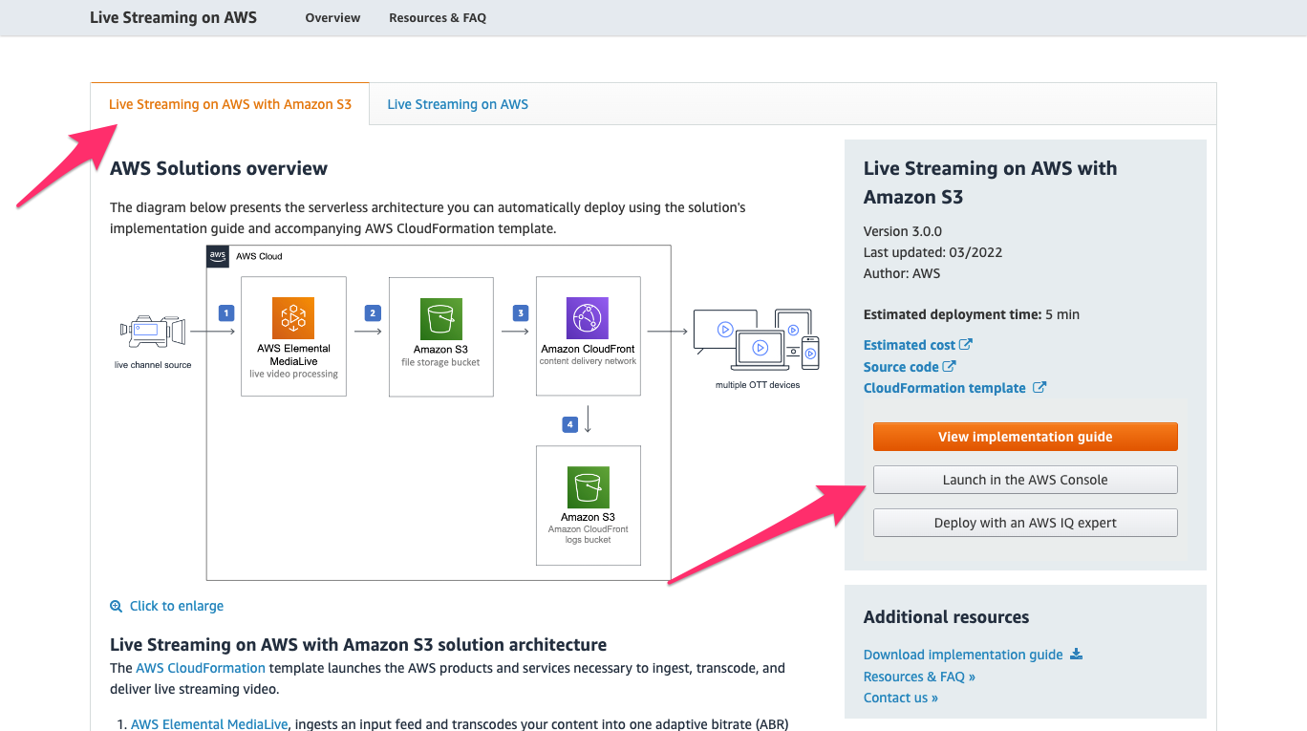Switch to the Live Streaming on AWS tab
Viewport: 1307px width, 731px height.
[x=458, y=104]
